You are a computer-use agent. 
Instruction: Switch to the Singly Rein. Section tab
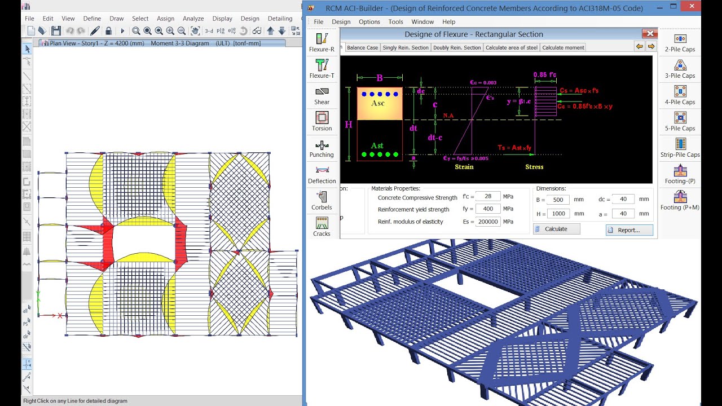(x=406, y=47)
